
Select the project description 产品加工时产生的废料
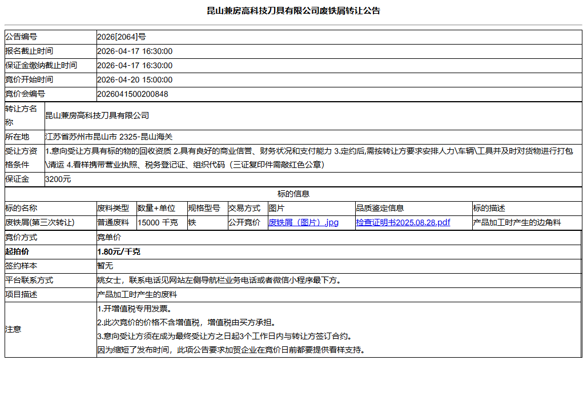pos(137,294)
